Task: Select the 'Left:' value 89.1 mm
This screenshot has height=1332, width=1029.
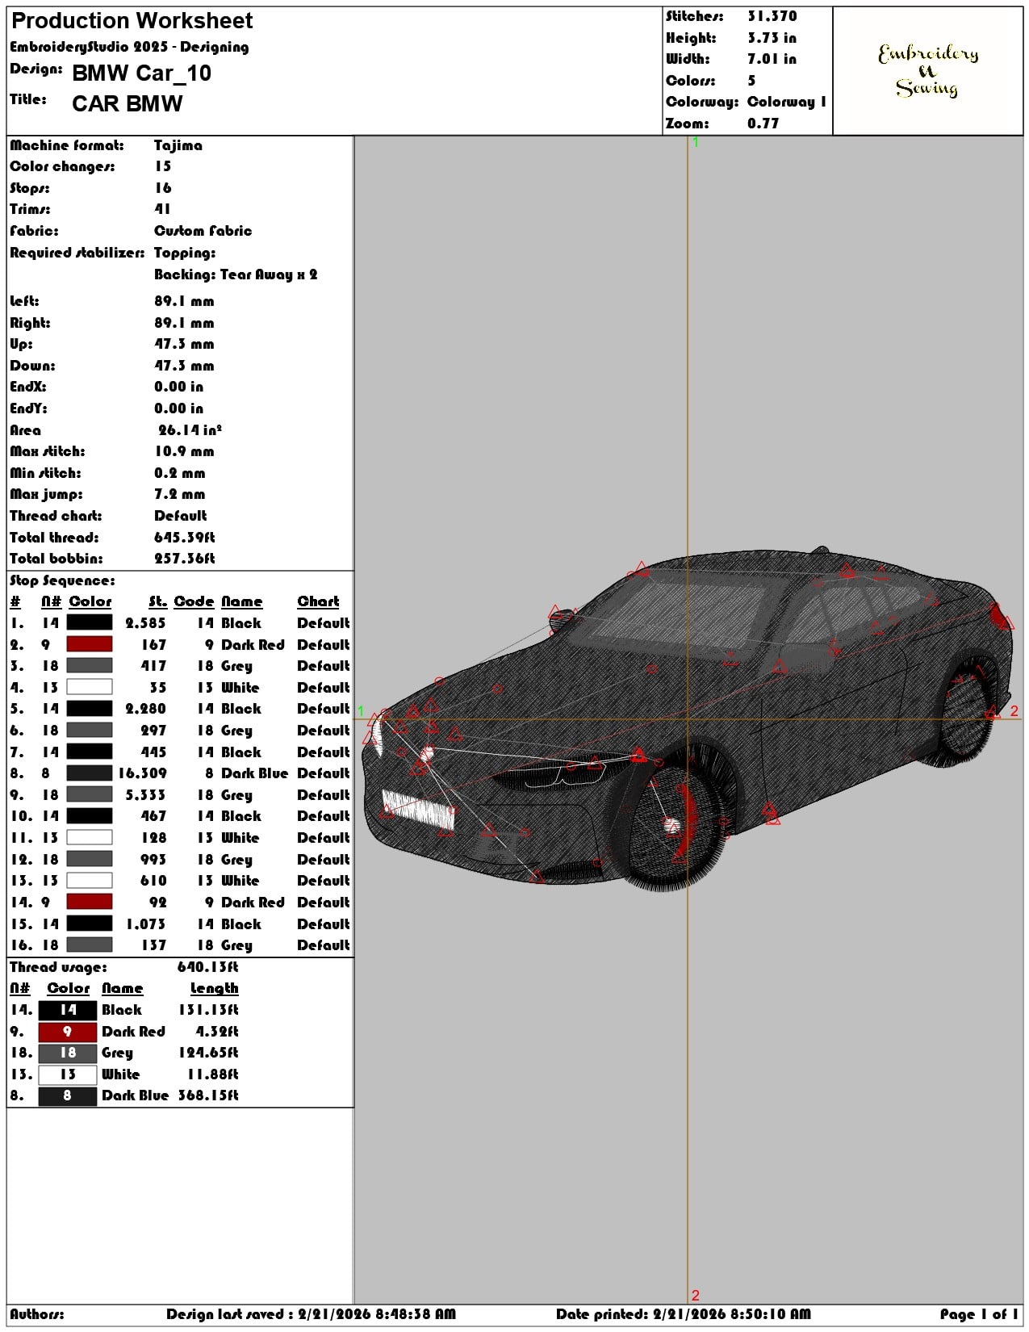Action: 184,301
